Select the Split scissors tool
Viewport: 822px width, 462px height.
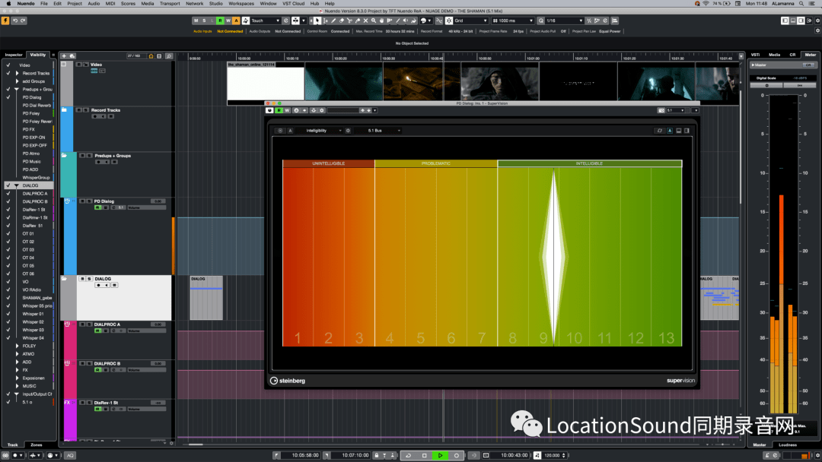[349, 21]
